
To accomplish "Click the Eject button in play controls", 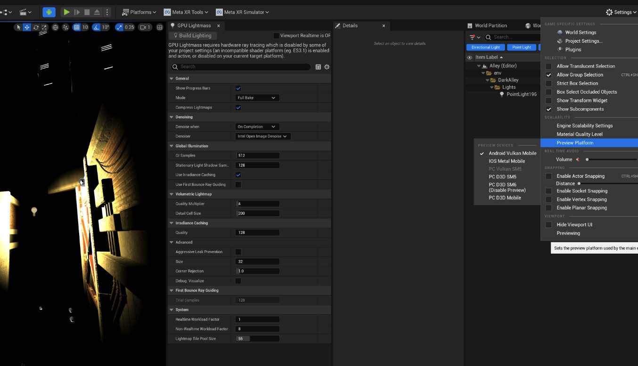I will click(97, 12).
